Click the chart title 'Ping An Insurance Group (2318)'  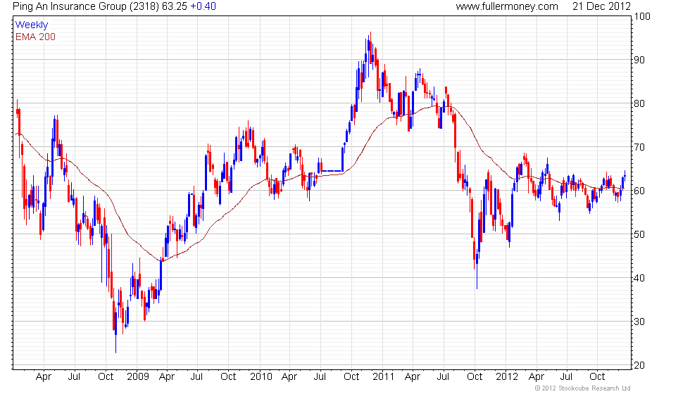tap(86, 6)
